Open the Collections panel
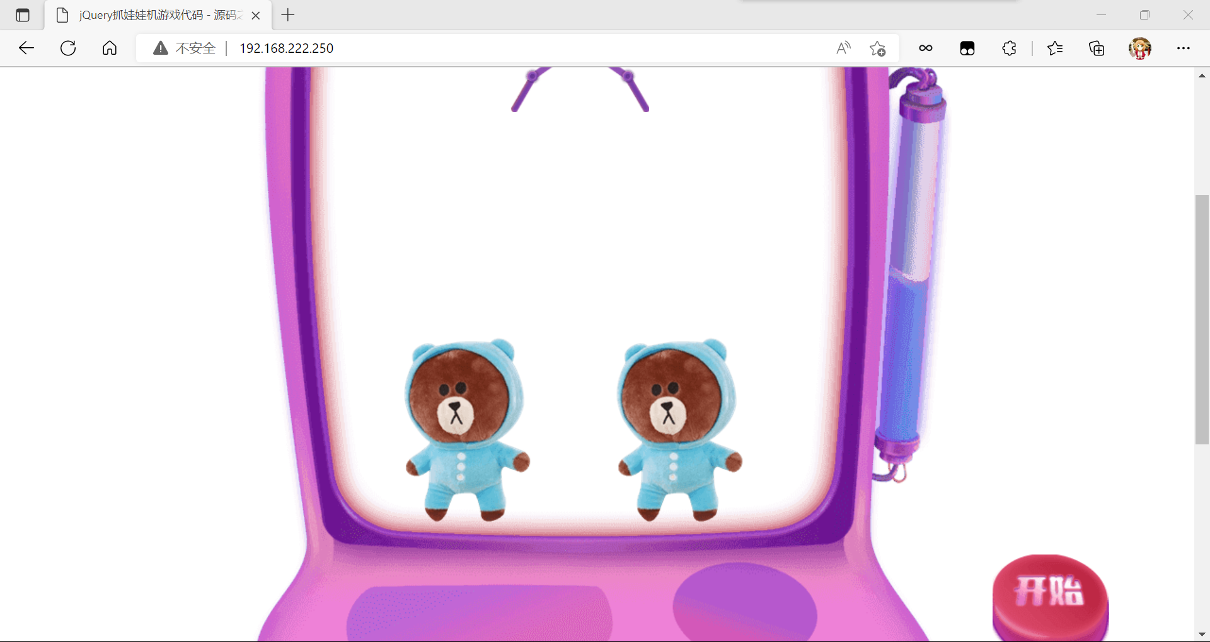The width and height of the screenshot is (1210, 642). click(x=1097, y=48)
